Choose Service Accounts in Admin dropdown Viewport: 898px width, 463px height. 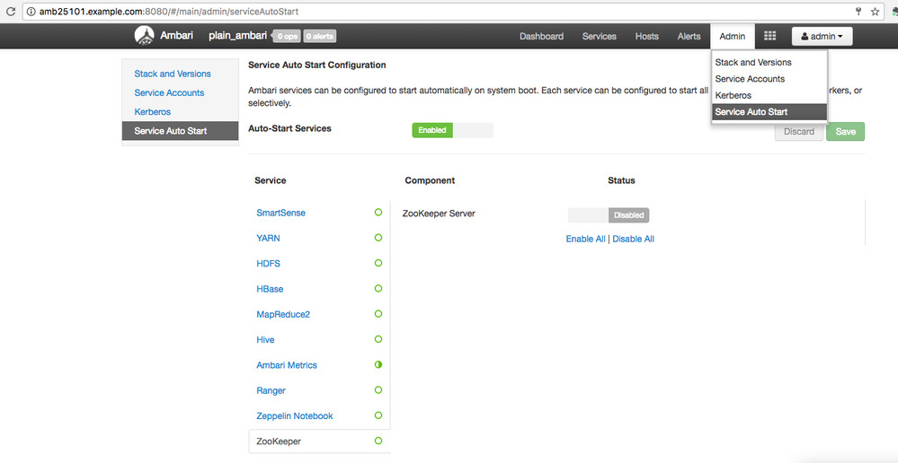point(769,79)
